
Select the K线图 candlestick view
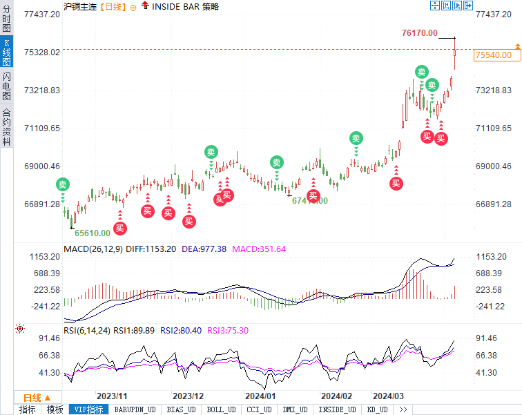(6, 52)
